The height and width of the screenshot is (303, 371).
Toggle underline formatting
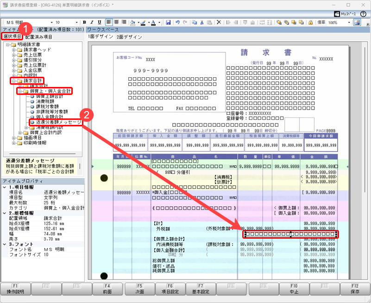click(x=100, y=22)
